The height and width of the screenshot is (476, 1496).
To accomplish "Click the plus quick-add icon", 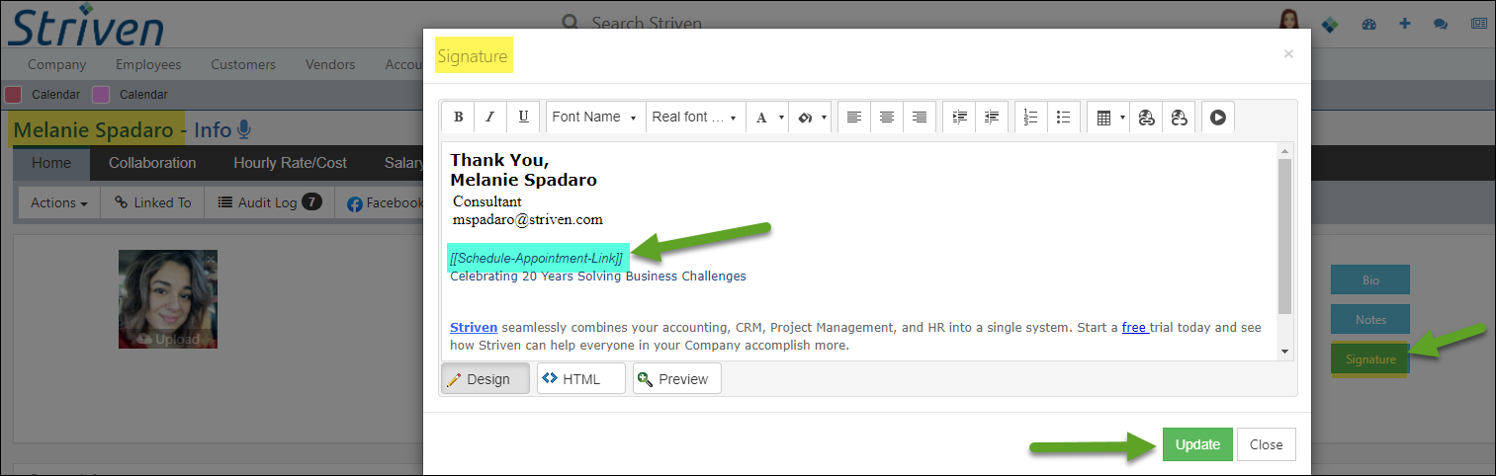I will (x=1404, y=23).
